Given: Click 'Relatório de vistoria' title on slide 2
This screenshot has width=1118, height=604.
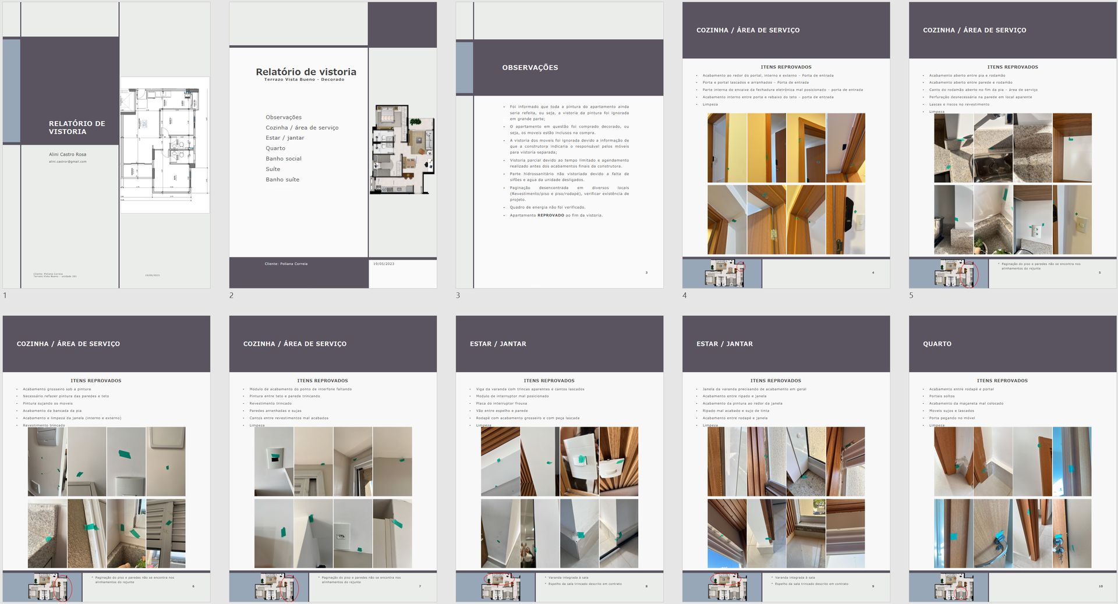Looking at the screenshot, I should click(306, 72).
